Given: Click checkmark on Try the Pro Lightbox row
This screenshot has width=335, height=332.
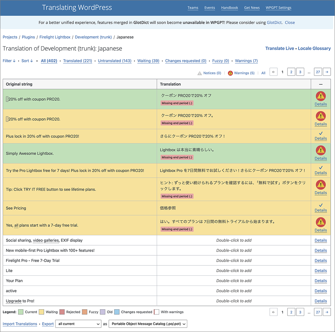Looking at the screenshot, I should point(321,168).
